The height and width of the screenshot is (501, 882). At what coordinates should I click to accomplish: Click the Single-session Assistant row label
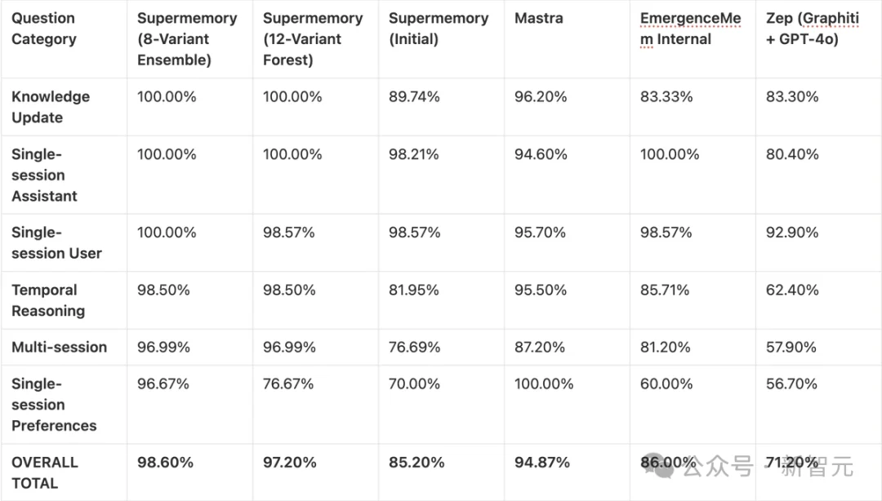click(45, 175)
